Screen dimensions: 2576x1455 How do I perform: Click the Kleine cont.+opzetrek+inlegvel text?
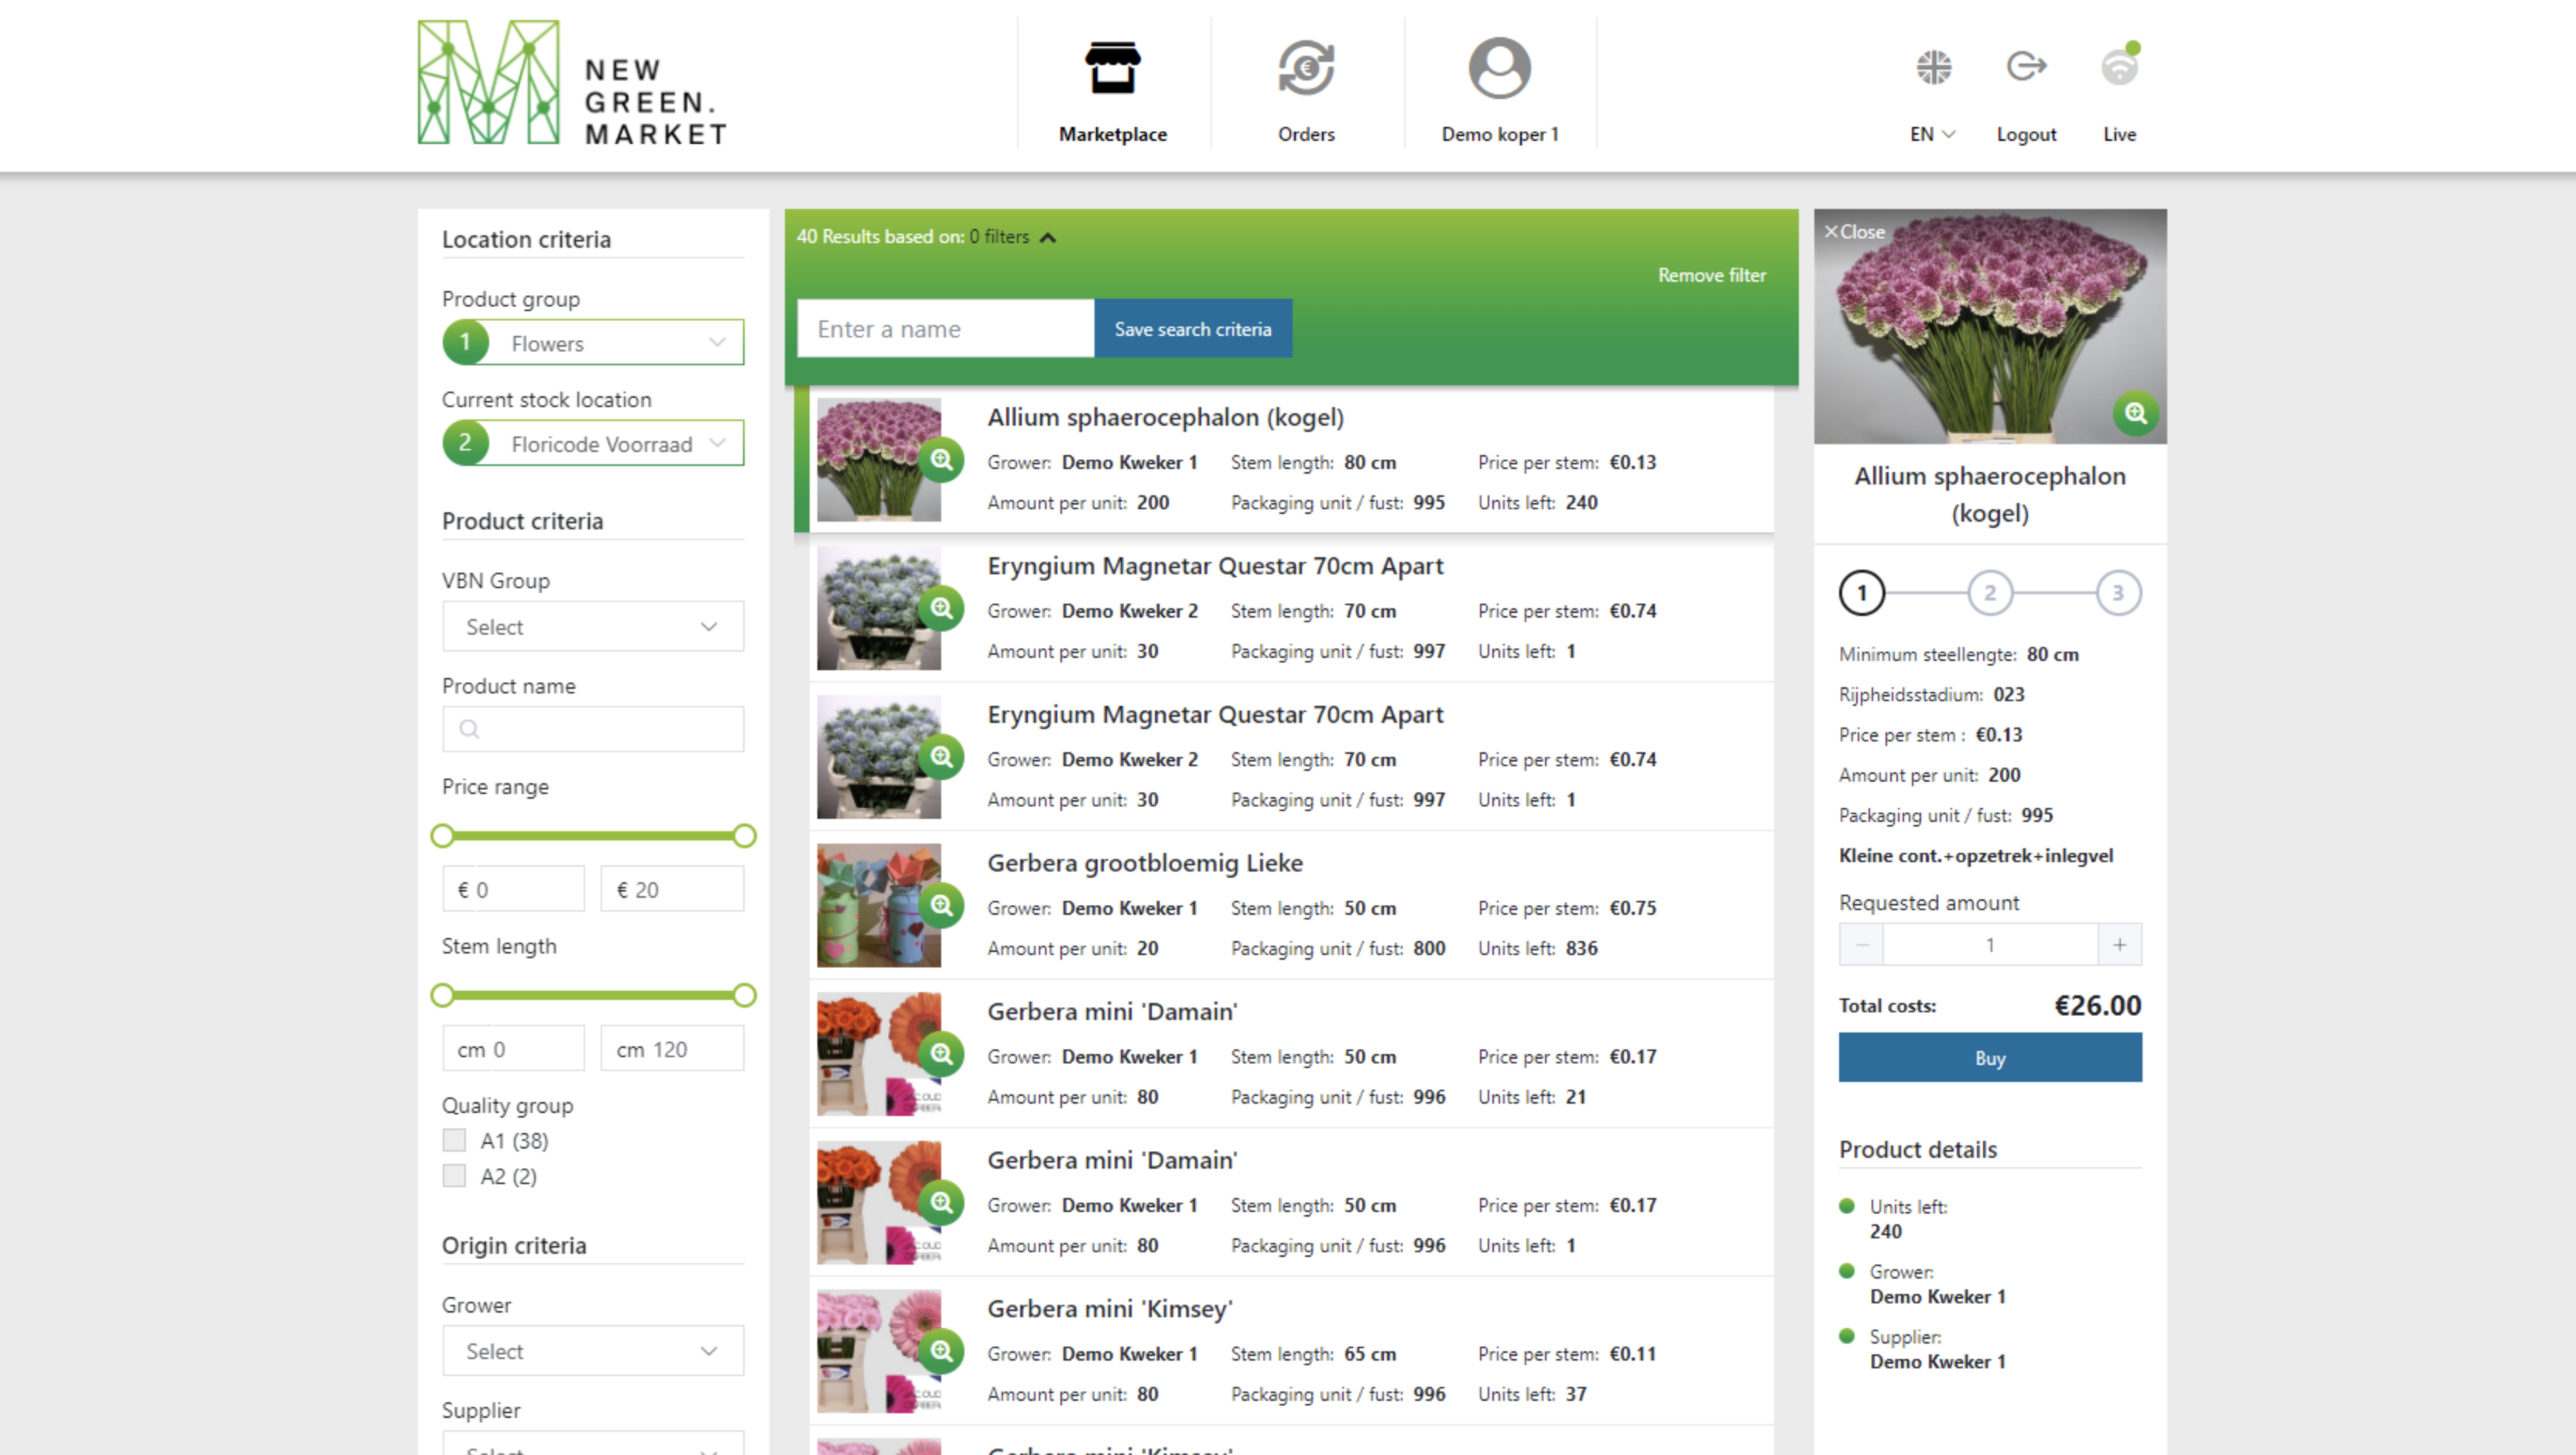(x=1975, y=856)
